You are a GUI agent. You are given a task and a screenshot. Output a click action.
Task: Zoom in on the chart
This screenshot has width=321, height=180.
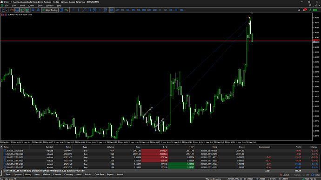33,10
